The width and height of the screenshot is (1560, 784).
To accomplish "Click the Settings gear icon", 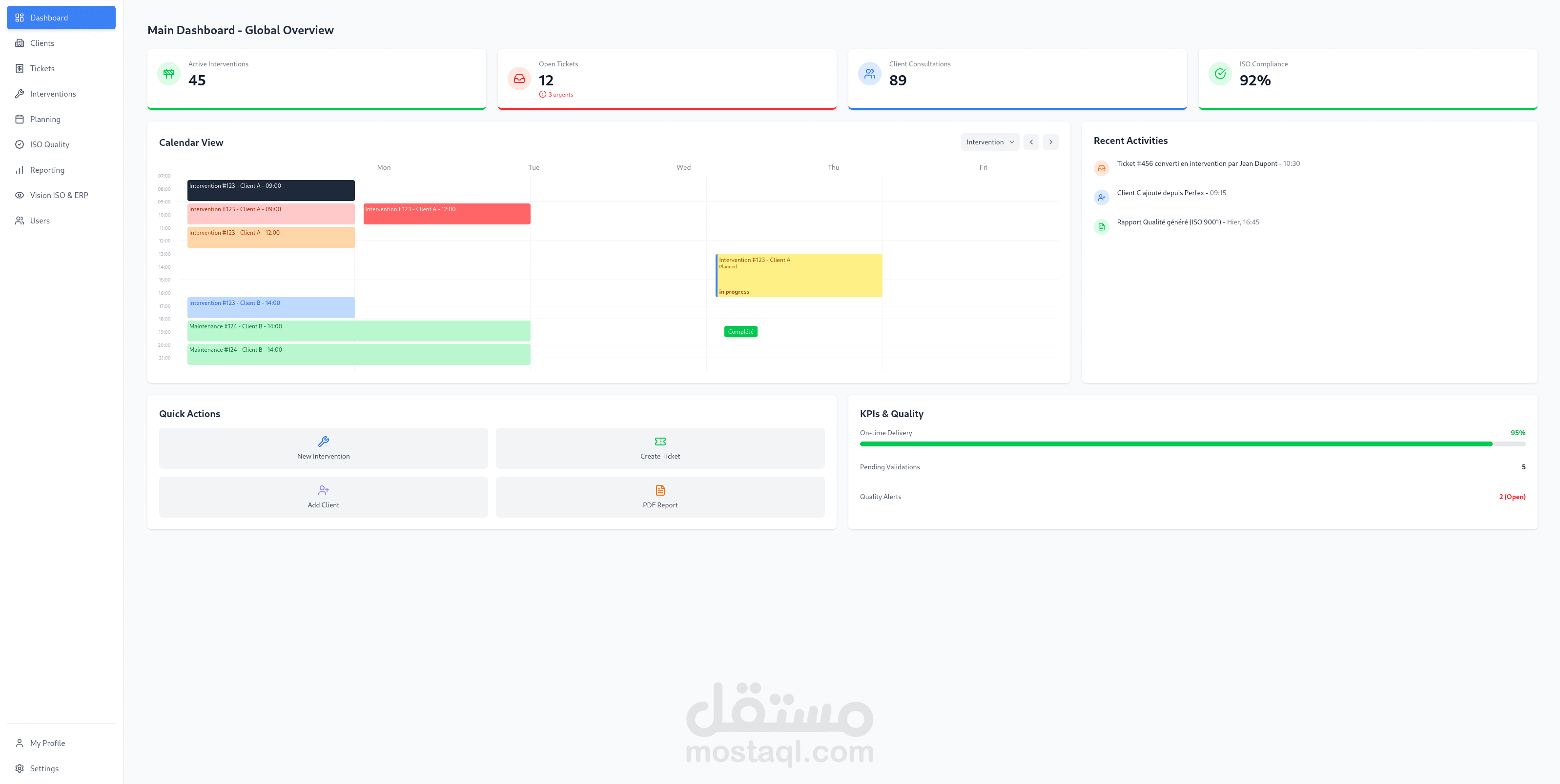I will (x=20, y=768).
